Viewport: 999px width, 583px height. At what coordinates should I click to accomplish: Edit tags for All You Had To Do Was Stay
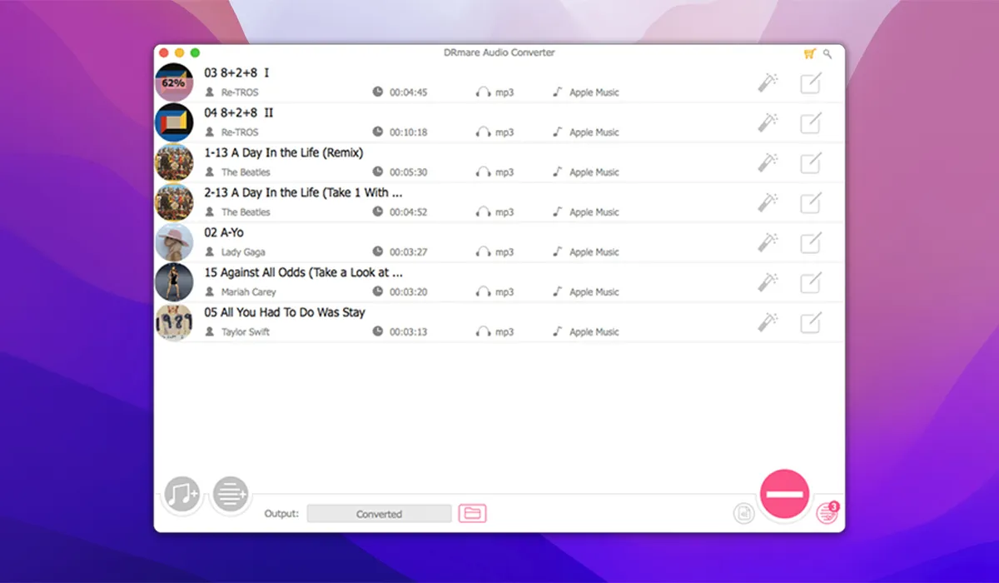click(x=810, y=322)
